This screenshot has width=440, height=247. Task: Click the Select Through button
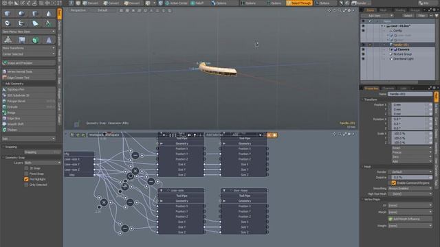(299, 3)
